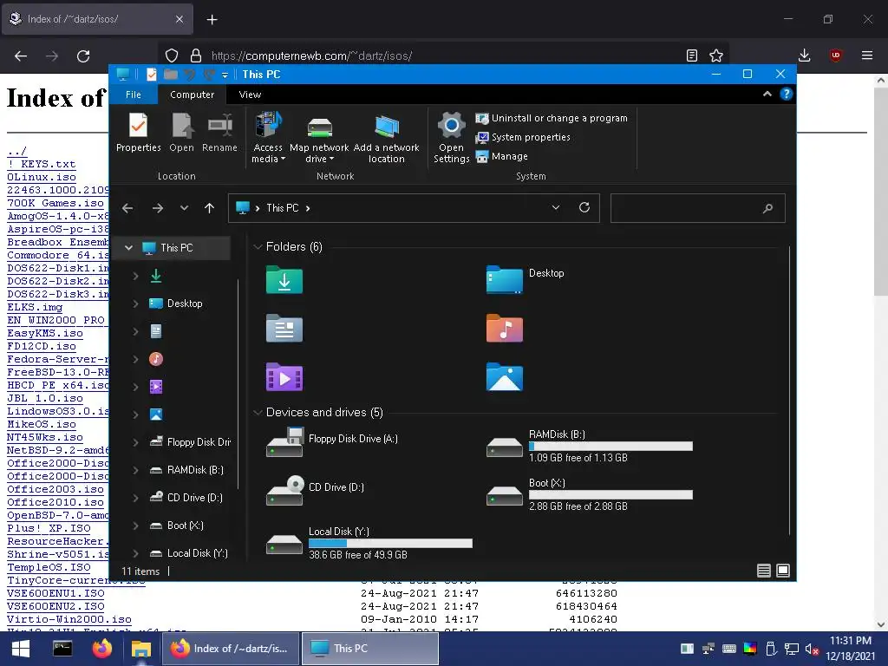Open a new Firefox tab
The height and width of the screenshot is (666, 888).
(212, 20)
